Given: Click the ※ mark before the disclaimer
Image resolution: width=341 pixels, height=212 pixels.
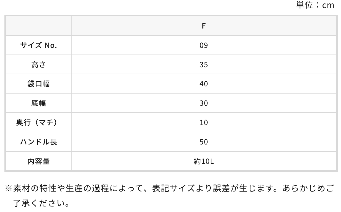Looking at the screenshot, I should click(x=9, y=189).
